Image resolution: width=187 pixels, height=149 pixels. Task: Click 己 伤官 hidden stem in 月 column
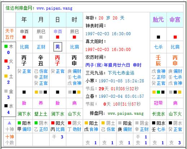(41, 71)
